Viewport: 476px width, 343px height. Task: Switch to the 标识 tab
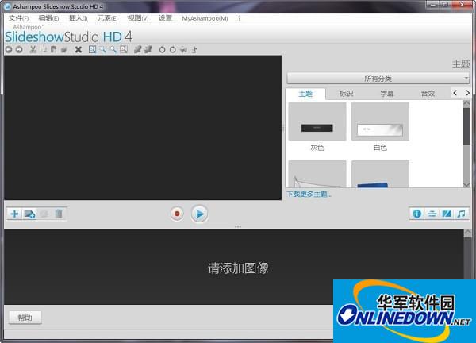(x=346, y=94)
